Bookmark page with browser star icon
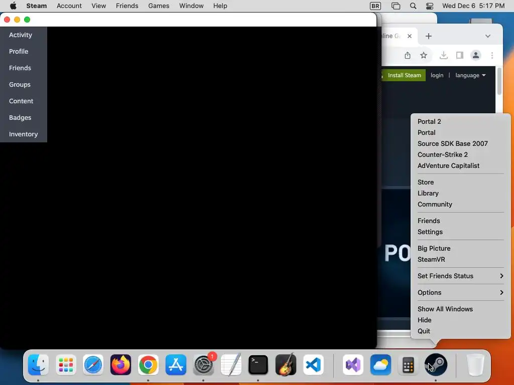 tap(424, 55)
